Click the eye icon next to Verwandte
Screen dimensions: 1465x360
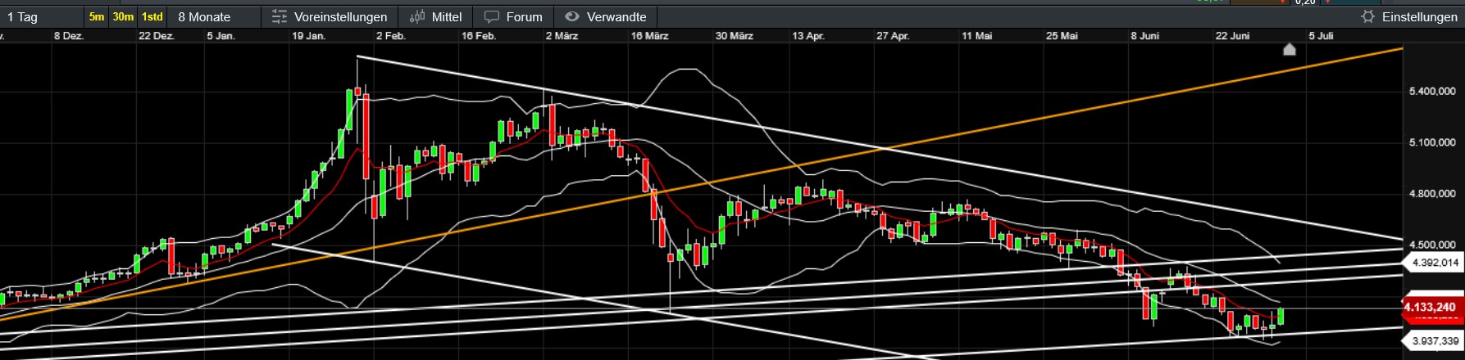point(572,16)
